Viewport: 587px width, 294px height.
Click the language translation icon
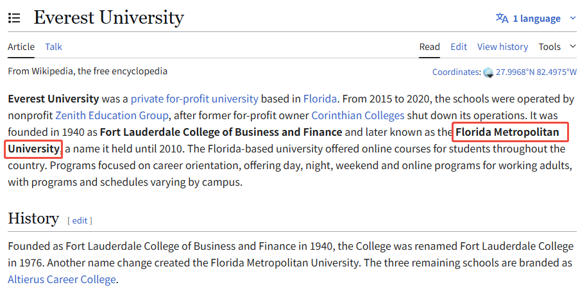pyautogui.click(x=502, y=18)
